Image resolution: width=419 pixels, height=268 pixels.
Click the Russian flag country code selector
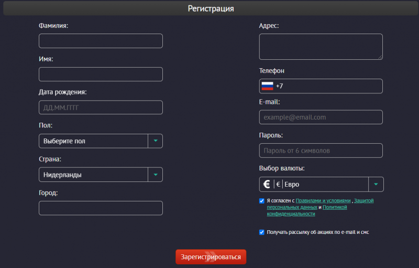click(267, 86)
